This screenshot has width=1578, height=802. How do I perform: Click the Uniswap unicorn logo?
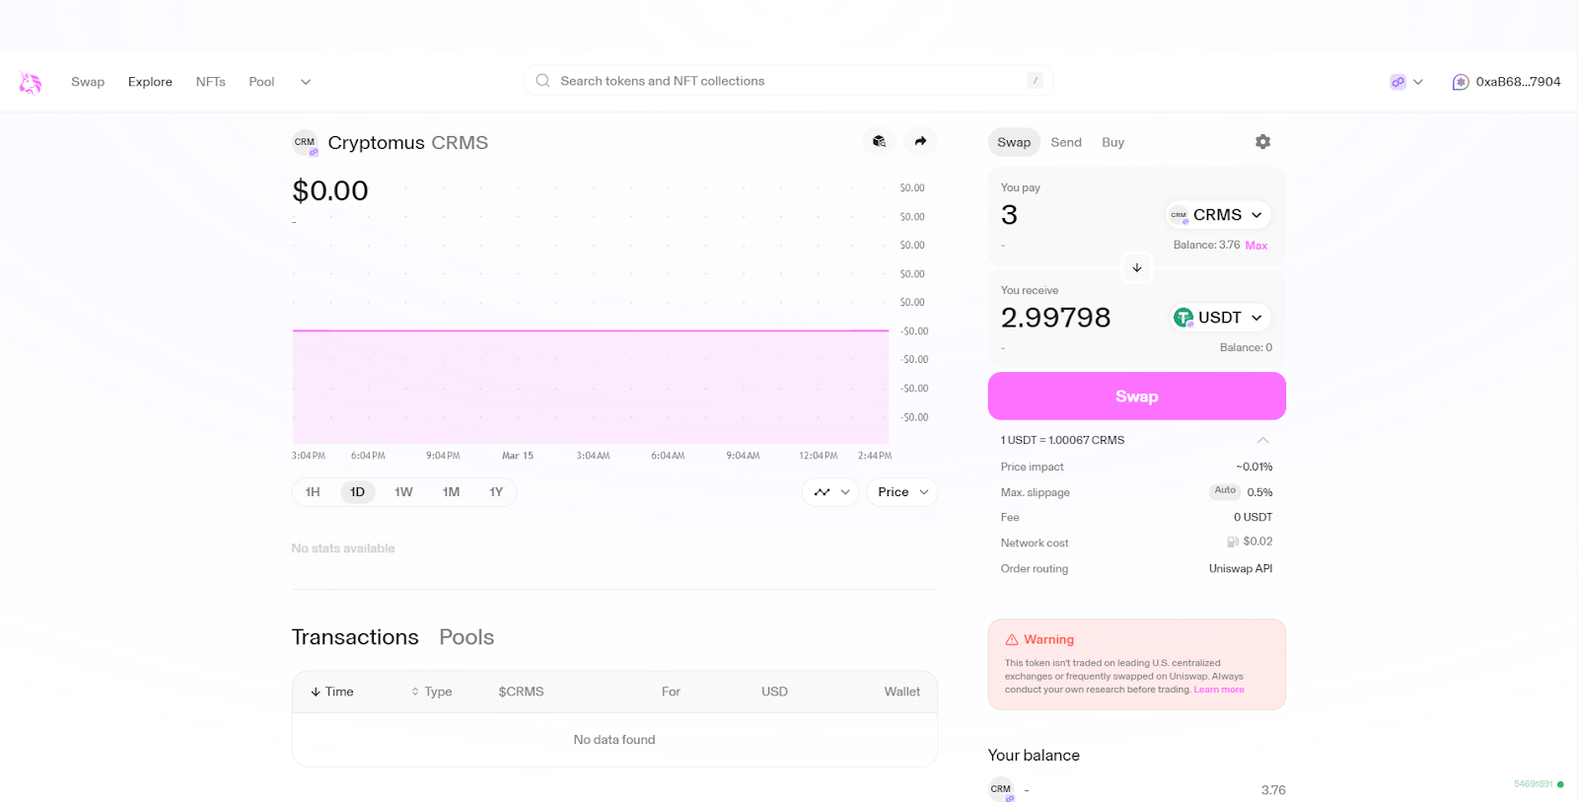click(x=30, y=82)
